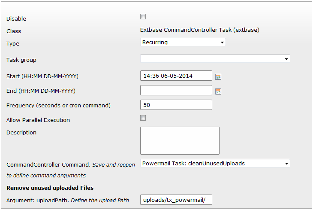313x210 pixels.
Task: Click the Type label
Action: click(x=13, y=44)
